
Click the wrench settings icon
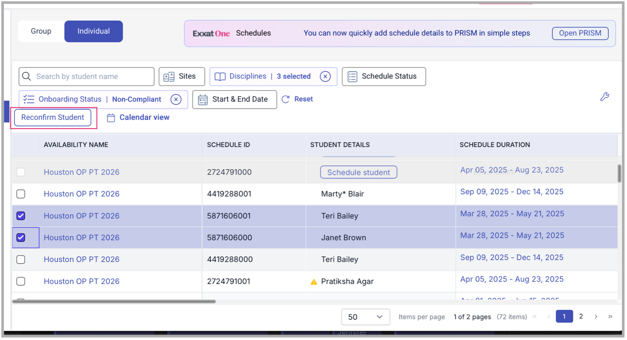pyautogui.click(x=605, y=97)
